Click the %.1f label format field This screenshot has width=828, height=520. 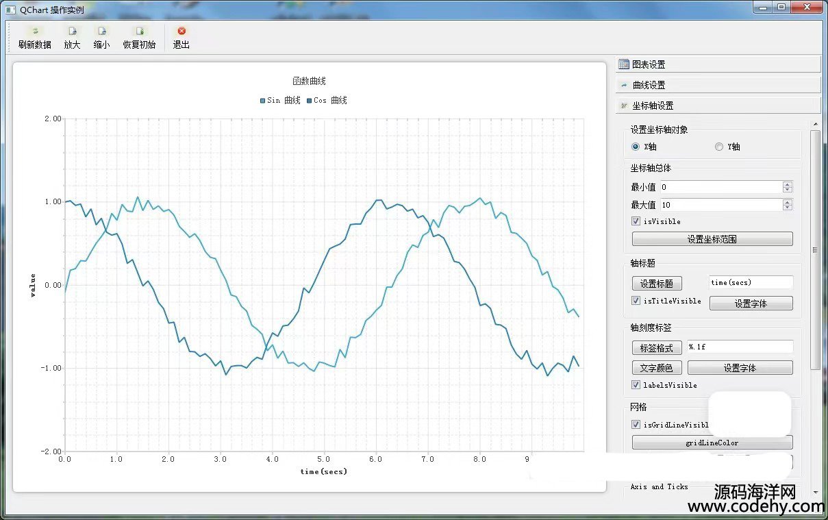(x=740, y=347)
